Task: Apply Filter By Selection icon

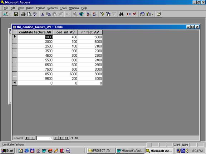Action: [x=102, y=14]
